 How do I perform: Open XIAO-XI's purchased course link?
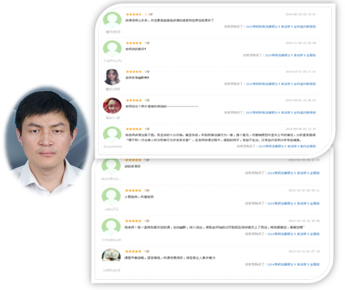tap(281, 113)
